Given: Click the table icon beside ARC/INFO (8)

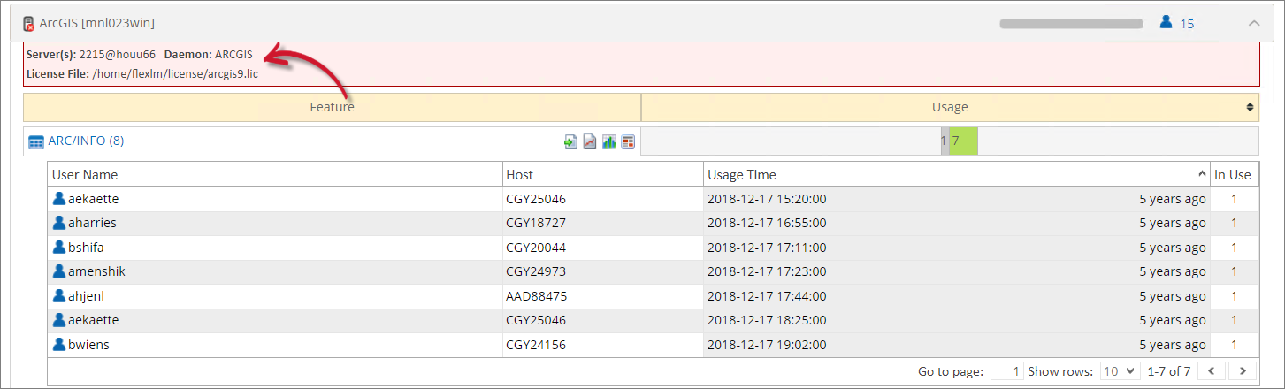Looking at the screenshot, I should [36, 141].
